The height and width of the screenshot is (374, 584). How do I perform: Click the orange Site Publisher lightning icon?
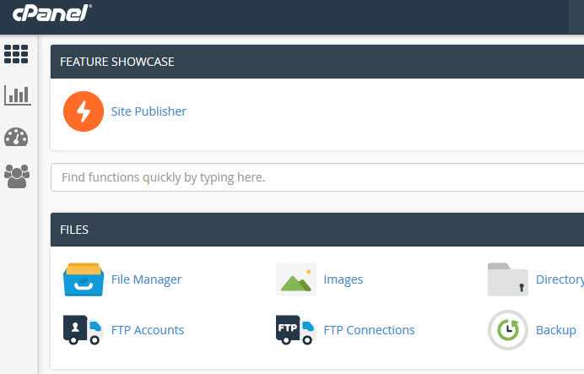(84, 111)
